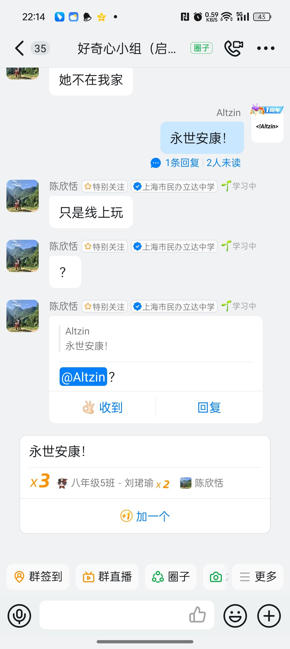The width and height of the screenshot is (290, 649).
Task: Start a voice or video call
Action: click(x=233, y=48)
